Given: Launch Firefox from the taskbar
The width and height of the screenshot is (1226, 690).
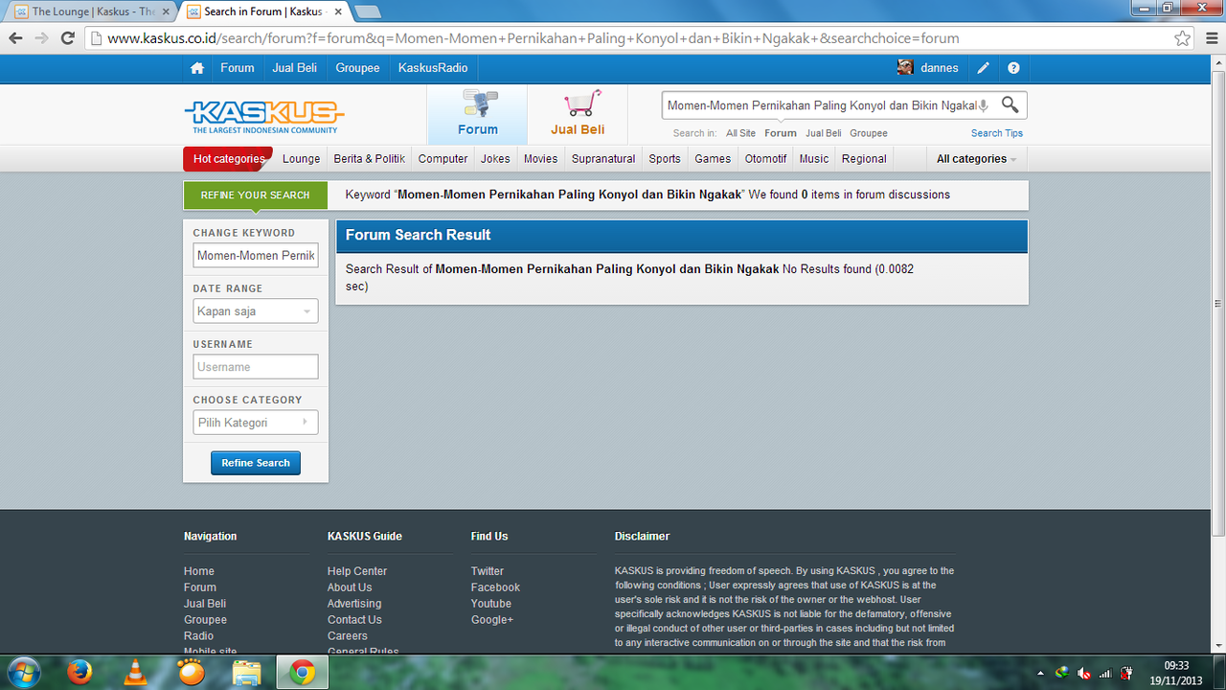Looking at the screenshot, I should pos(79,673).
